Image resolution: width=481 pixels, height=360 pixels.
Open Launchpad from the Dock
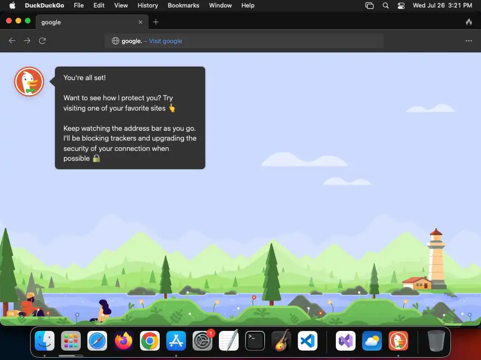pyautogui.click(x=71, y=341)
